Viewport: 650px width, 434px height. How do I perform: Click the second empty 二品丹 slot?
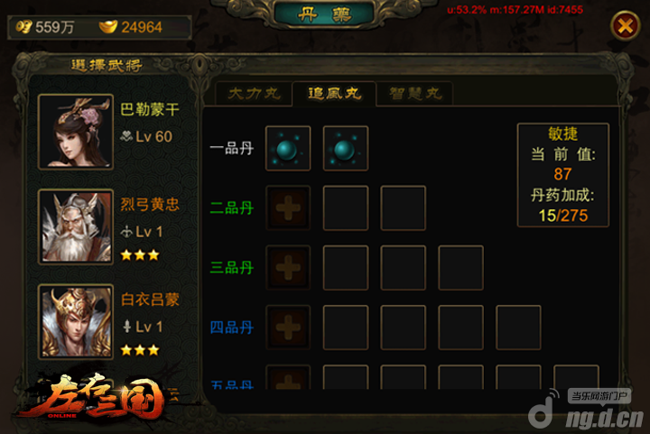(403, 208)
